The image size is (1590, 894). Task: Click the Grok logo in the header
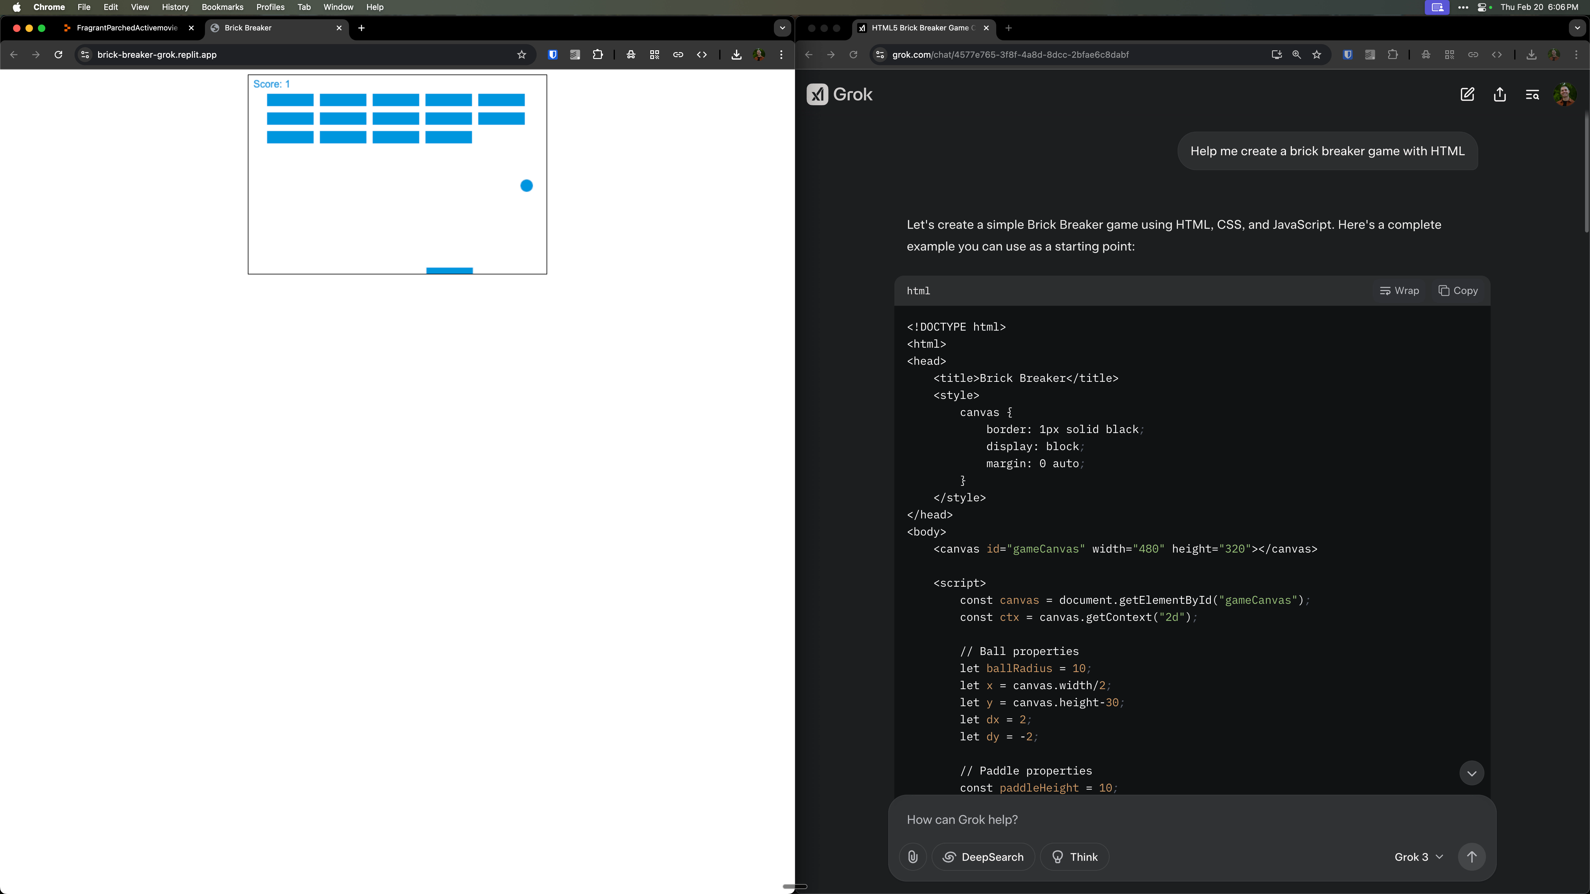pos(839,94)
